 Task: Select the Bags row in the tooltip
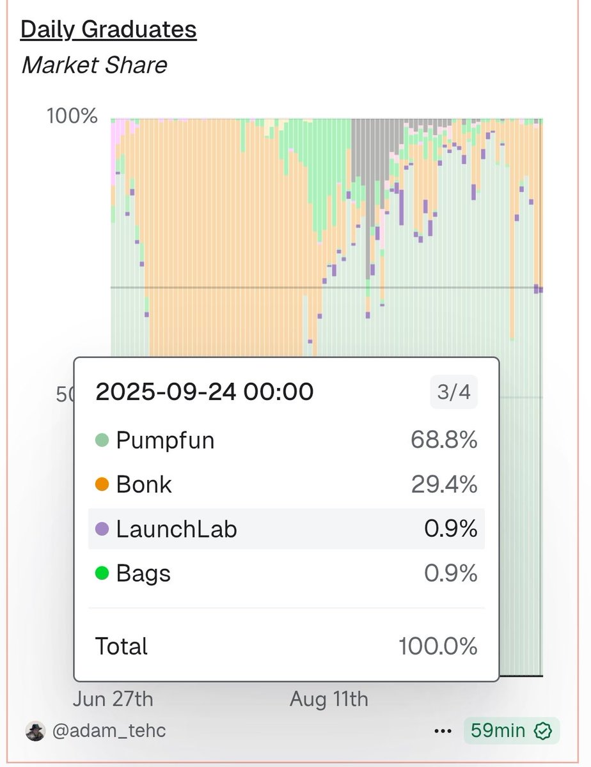pos(286,573)
